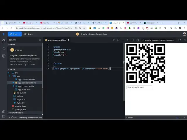Click the 357 forks count

point(30,64)
